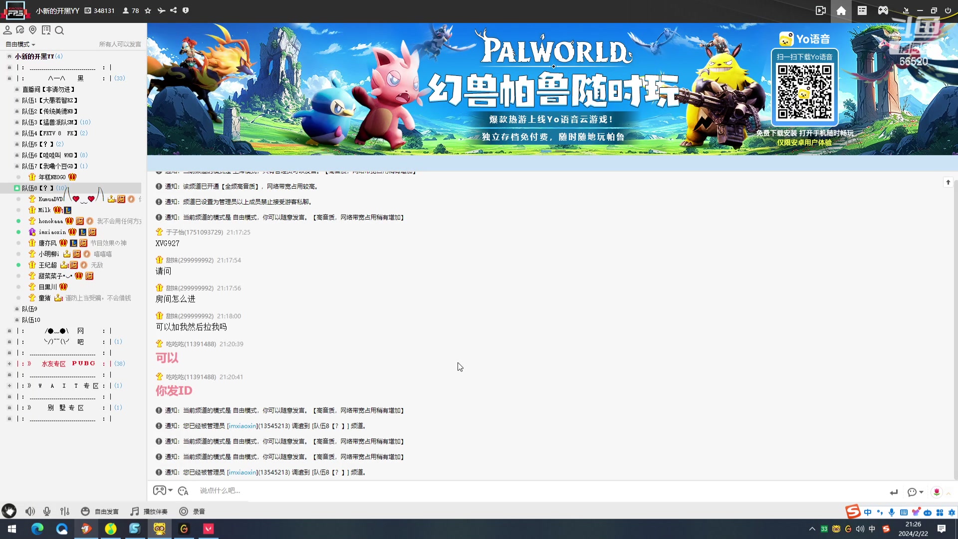Click the airplane jump-channel icon

point(161,10)
